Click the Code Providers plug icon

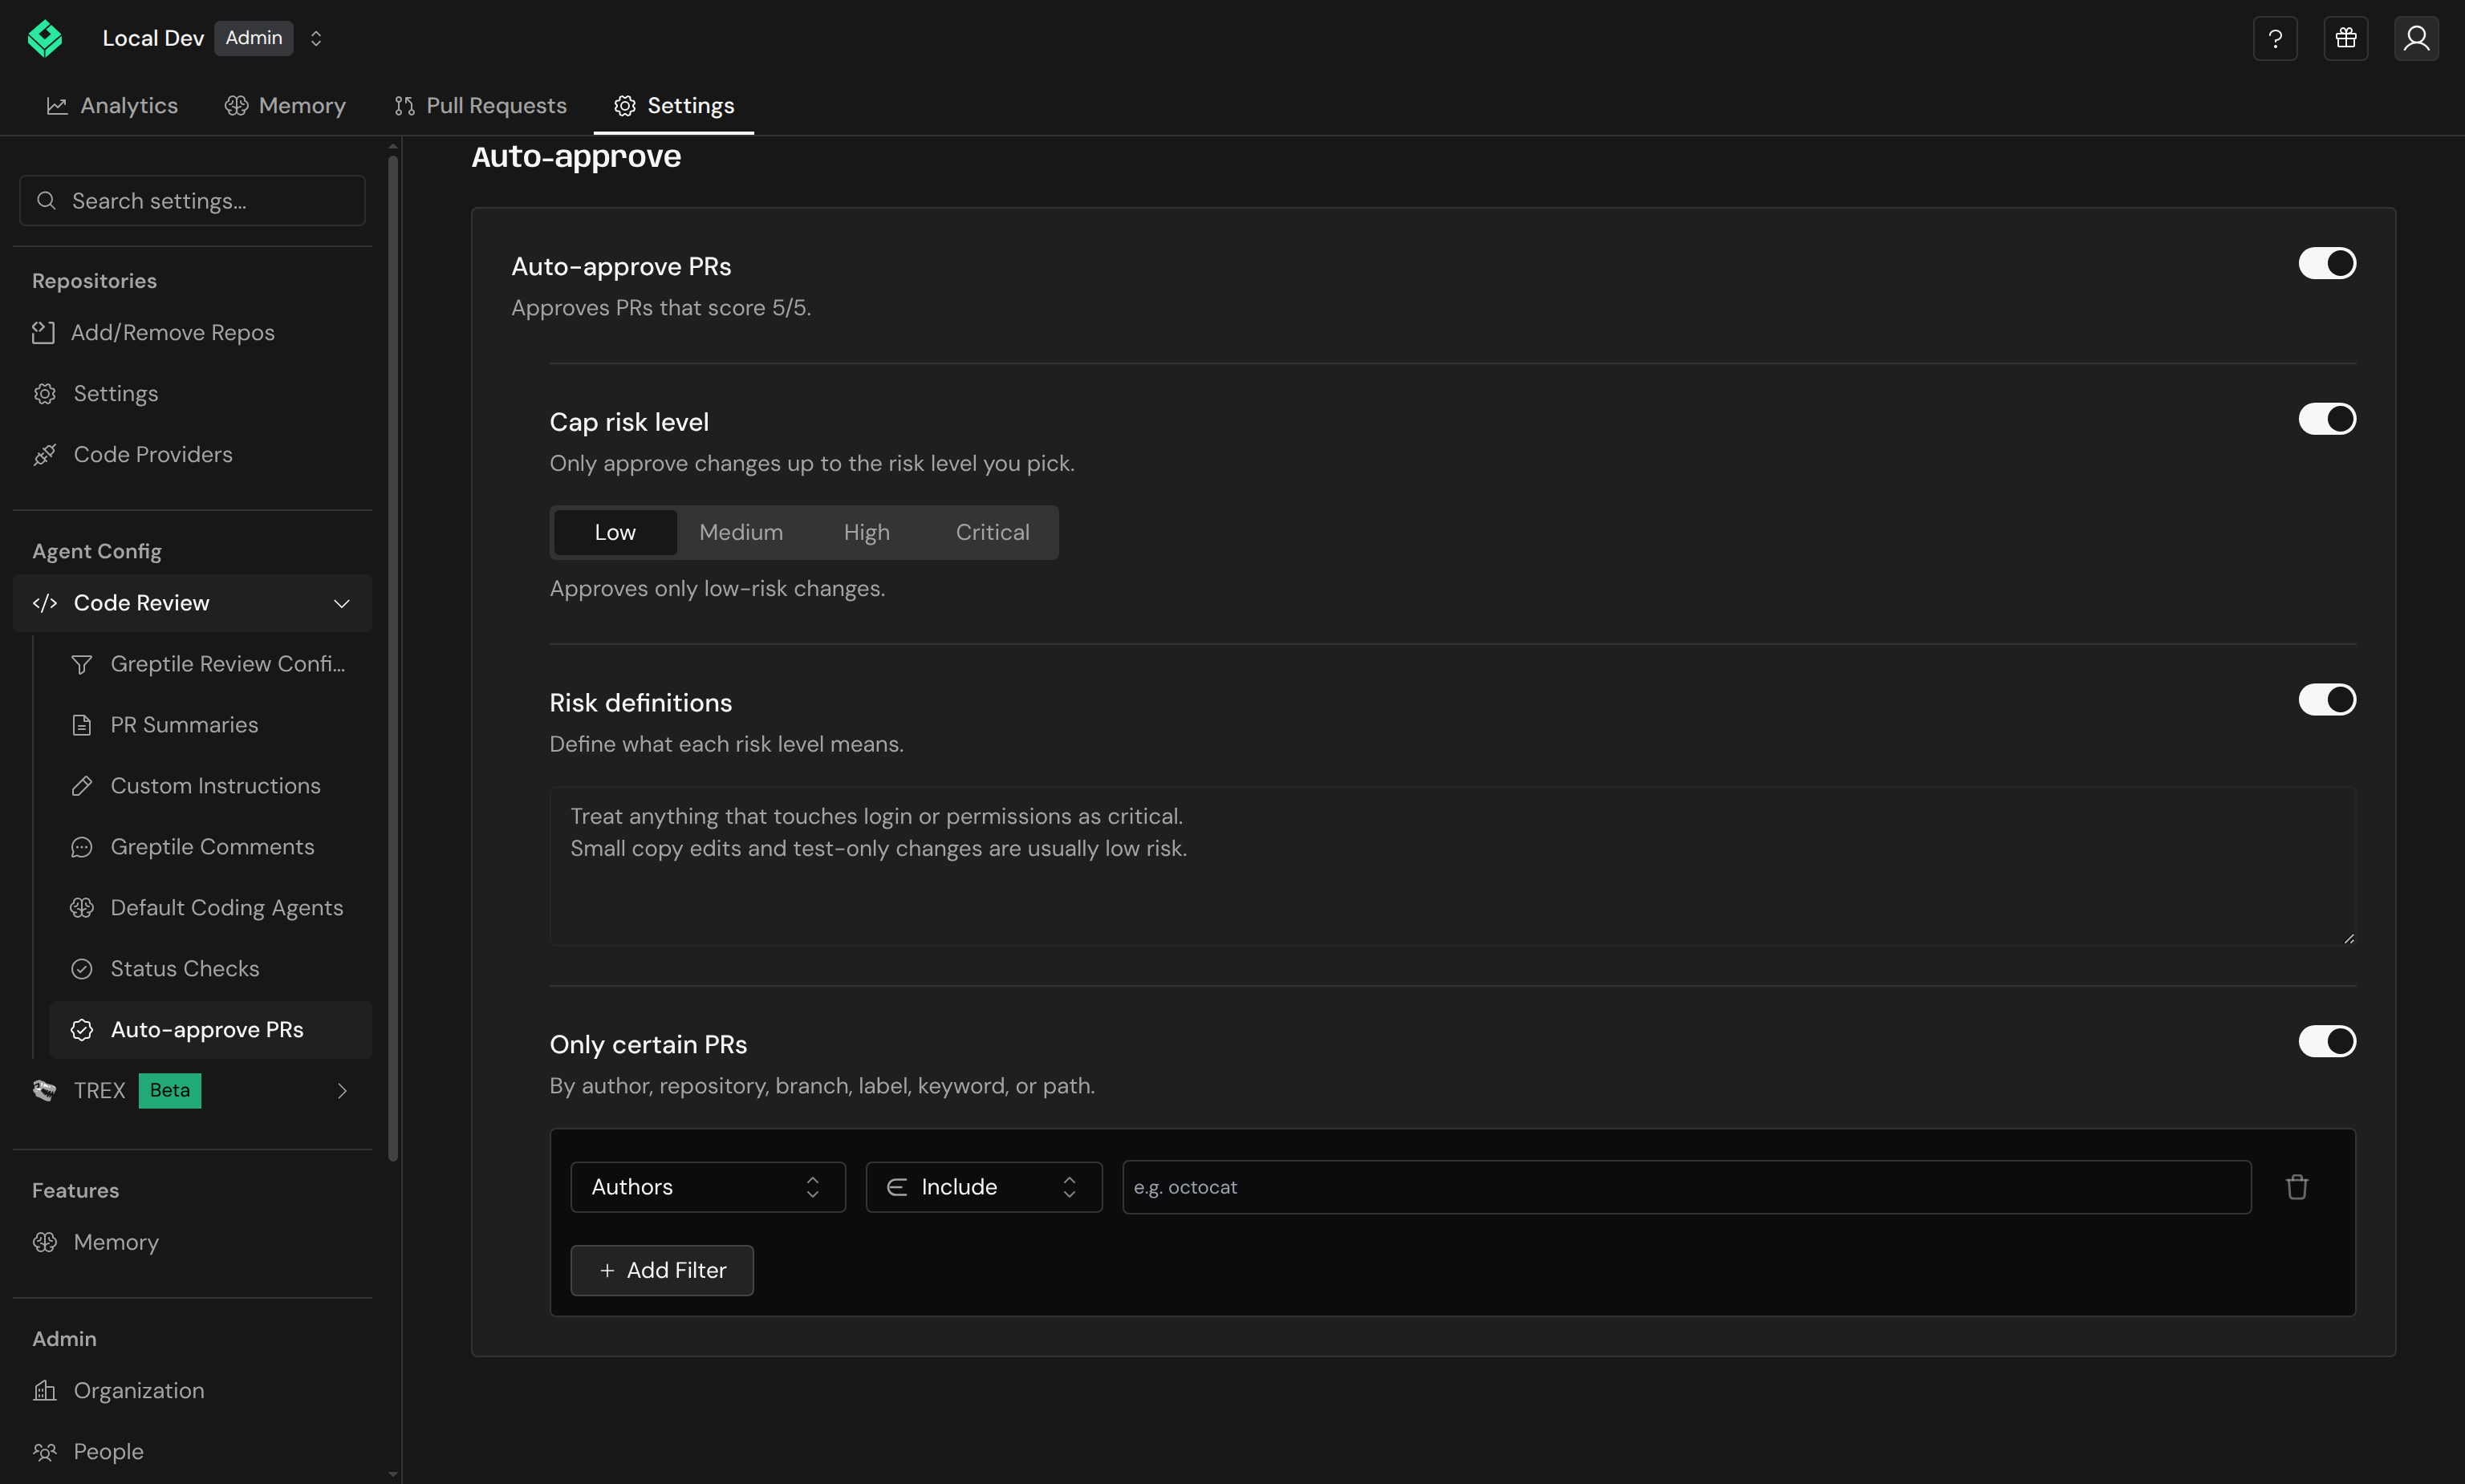coord(45,454)
